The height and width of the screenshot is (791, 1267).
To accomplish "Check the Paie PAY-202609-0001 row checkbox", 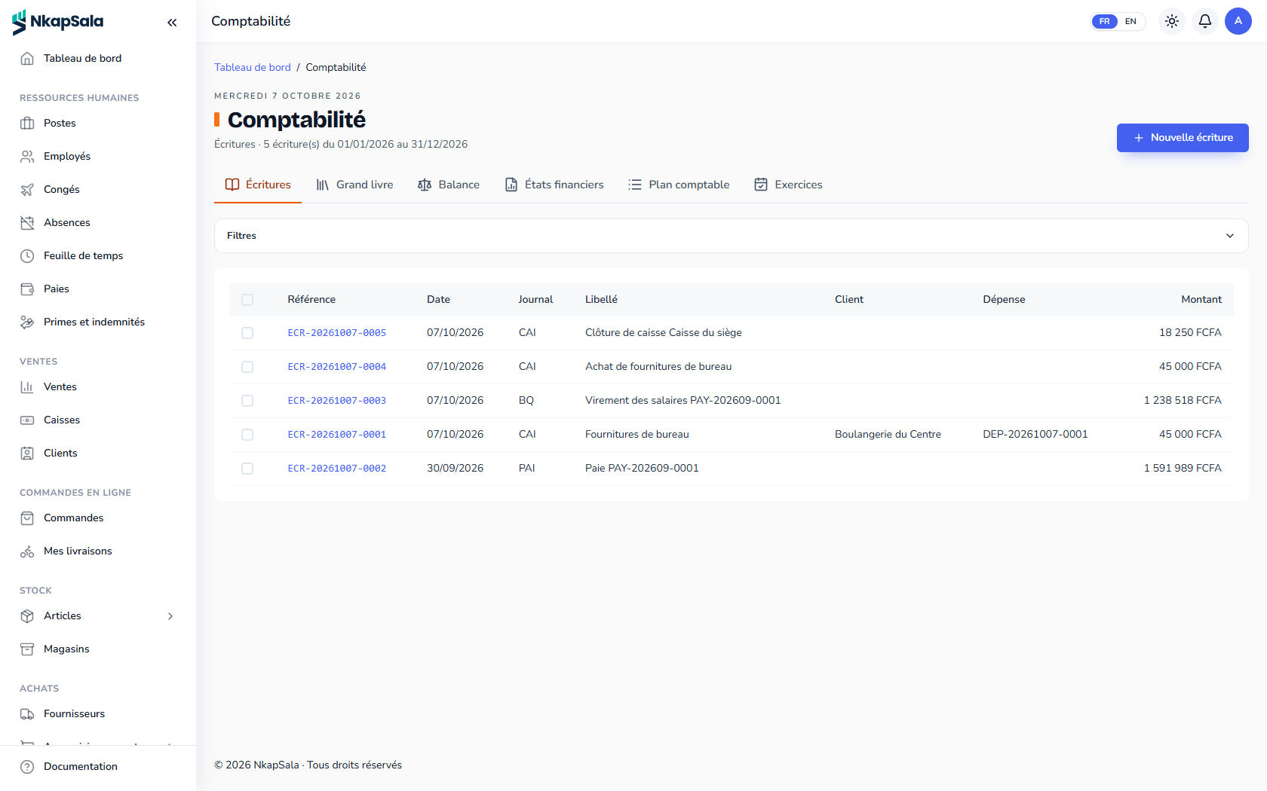I will (247, 469).
